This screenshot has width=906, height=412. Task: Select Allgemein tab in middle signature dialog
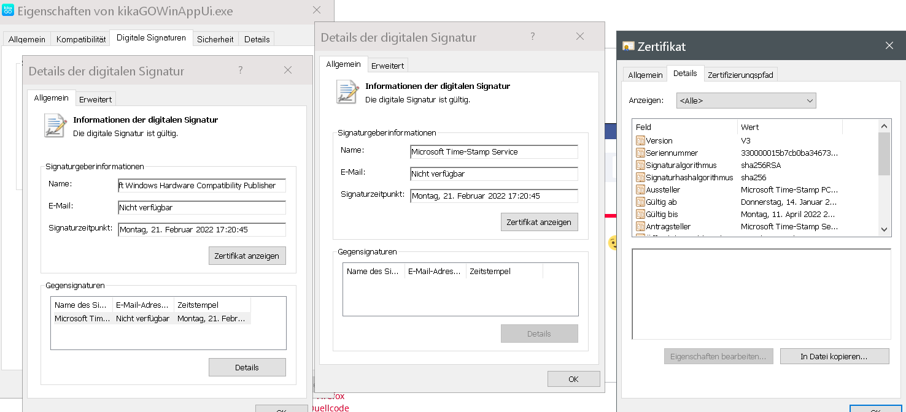(344, 64)
